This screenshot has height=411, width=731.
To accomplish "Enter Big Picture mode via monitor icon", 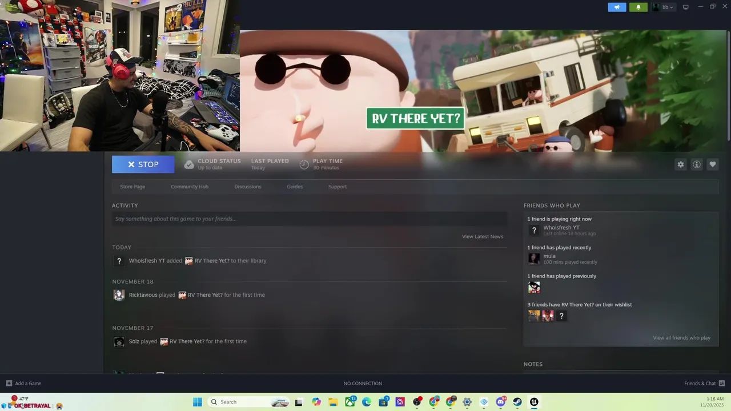I will click(686, 7).
